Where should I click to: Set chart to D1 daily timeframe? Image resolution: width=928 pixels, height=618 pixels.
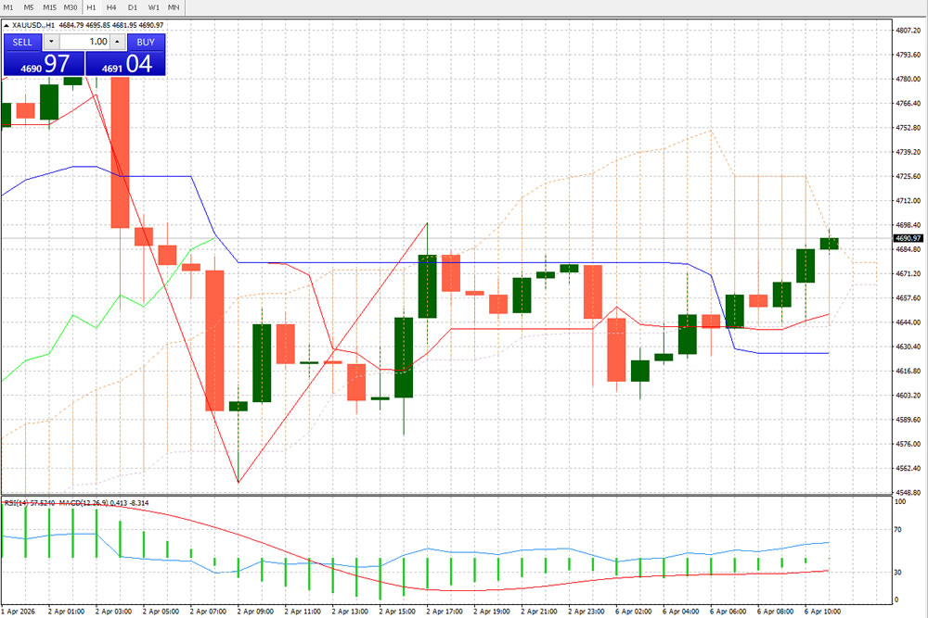(132, 7)
